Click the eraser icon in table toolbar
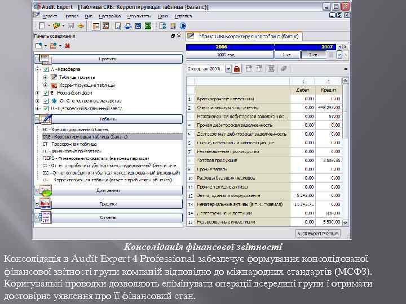Image resolution: width=406 pixels, height=304 pixels. tap(284, 69)
